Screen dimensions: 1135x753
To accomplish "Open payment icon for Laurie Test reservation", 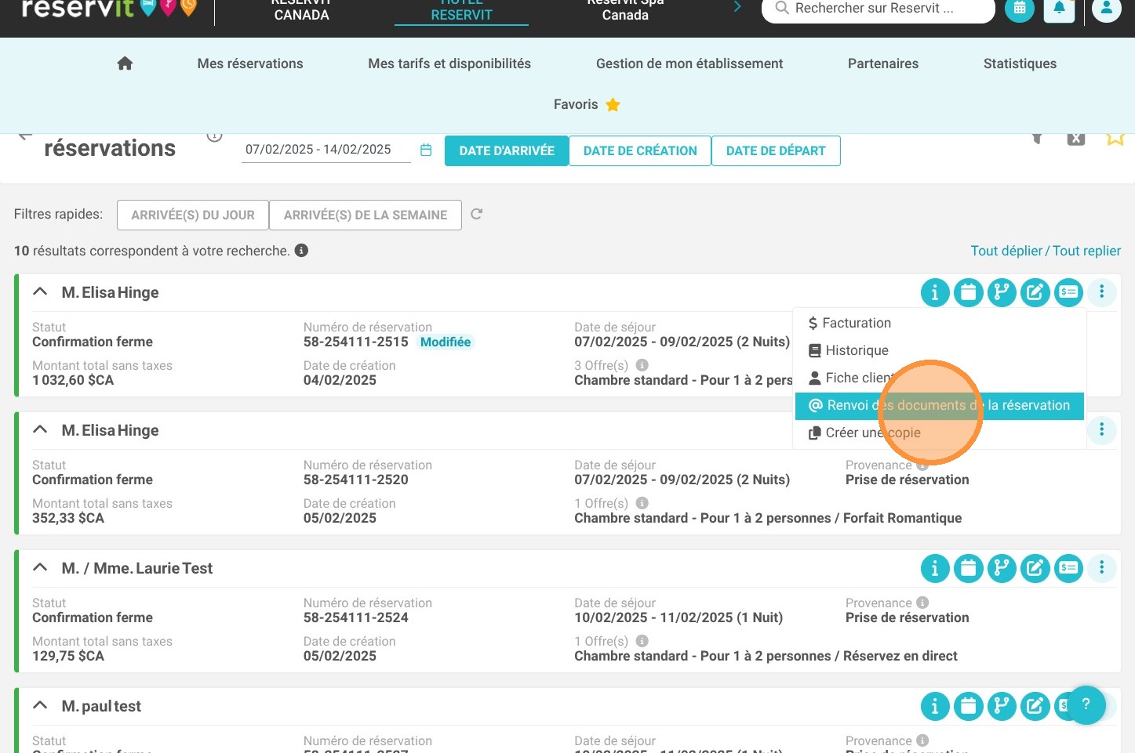I will tap(1068, 568).
